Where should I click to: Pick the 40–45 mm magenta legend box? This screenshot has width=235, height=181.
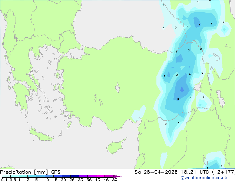coord(100,176)
